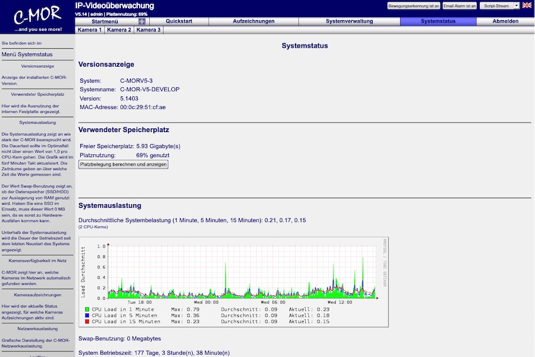The width and height of the screenshot is (535, 357).
Task: Click the header status line V5.14 | admin
Action: [x=111, y=14]
